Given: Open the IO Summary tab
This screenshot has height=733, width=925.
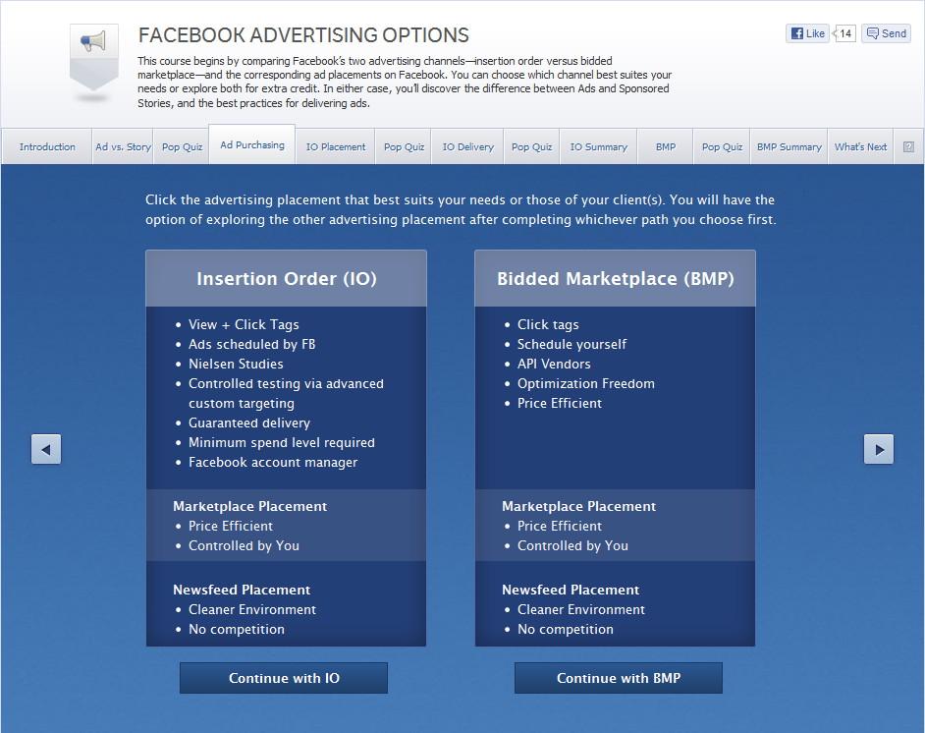Looking at the screenshot, I should [598, 147].
